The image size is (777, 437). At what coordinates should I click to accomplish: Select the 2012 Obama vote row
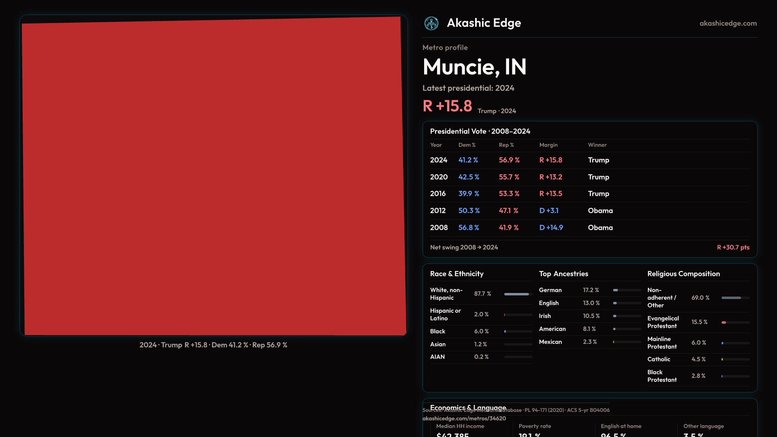pos(589,211)
